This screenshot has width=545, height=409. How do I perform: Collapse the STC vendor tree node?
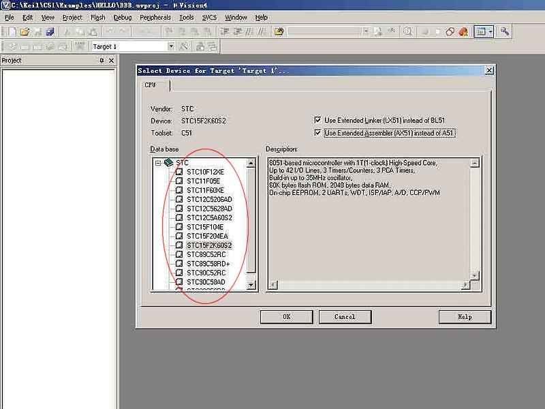158,162
